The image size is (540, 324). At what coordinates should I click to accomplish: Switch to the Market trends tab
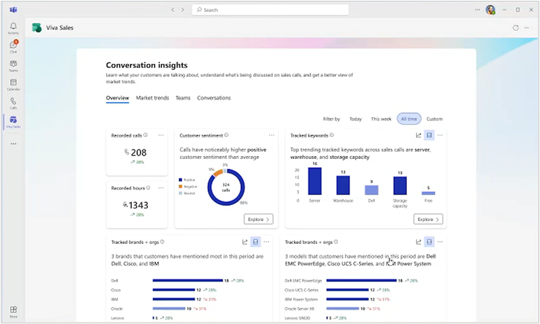click(x=153, y=98)
